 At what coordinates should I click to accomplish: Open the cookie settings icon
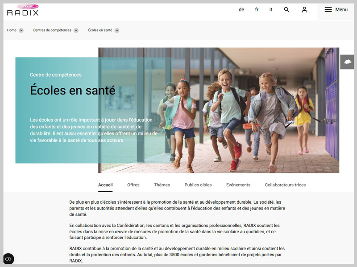8,259
